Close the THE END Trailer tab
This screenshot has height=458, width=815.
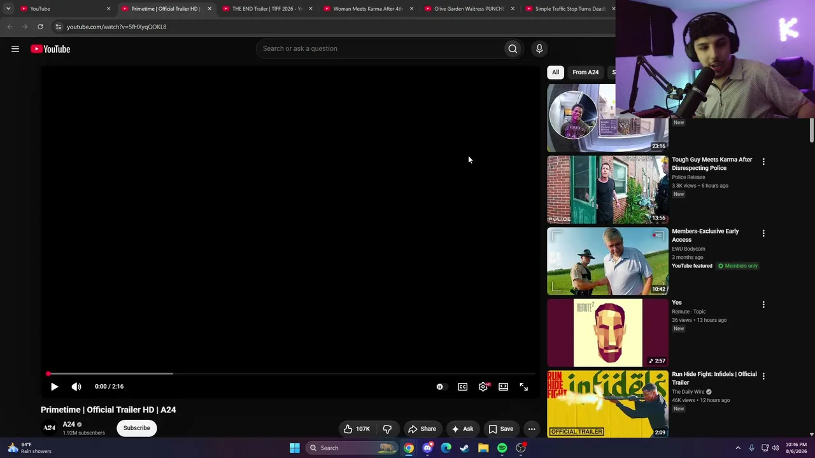tap(311, 9)
